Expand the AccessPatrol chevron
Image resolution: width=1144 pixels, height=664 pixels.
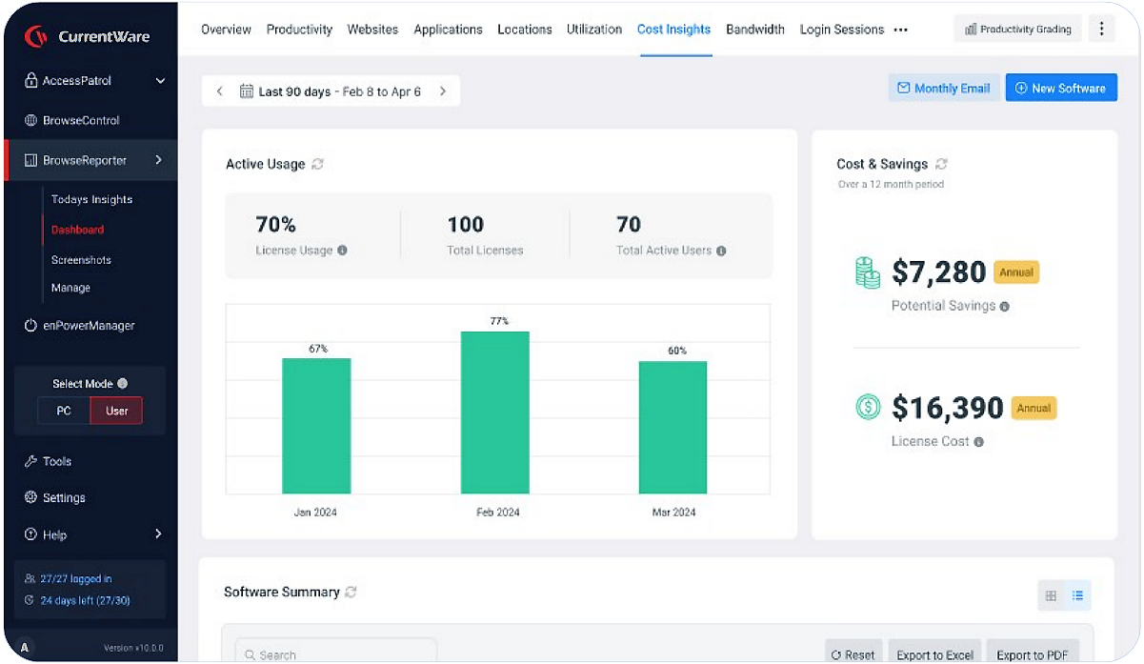pos(160,81)
